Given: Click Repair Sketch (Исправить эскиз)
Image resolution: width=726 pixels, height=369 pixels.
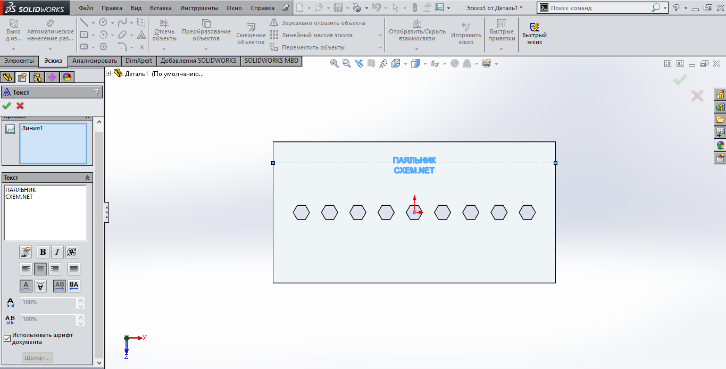Looking at the screenshot, I should coord(466,33).
